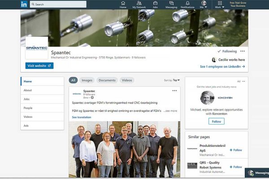Screen dimensions: 269x179
Task: Click Cecilie works here profile picture
Action: (x=214, y=60)
